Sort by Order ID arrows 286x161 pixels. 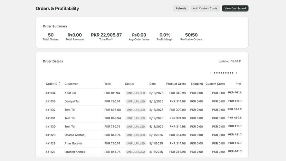click(x=60, y=84)
